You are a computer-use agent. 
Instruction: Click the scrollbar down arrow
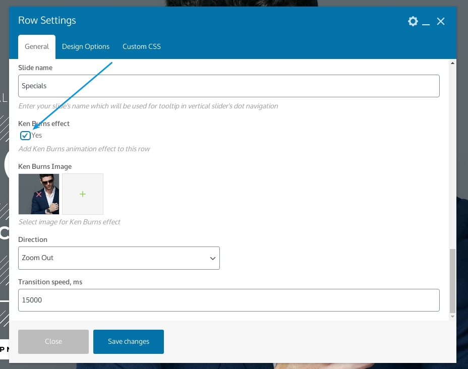point(452,316)
